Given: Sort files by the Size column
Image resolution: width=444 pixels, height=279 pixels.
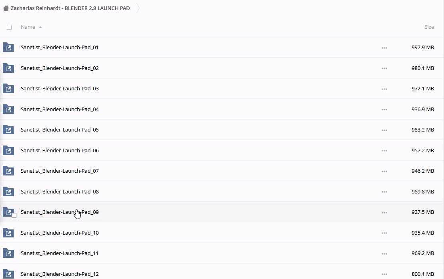Looking at the screenshot, I should [429, 27].
